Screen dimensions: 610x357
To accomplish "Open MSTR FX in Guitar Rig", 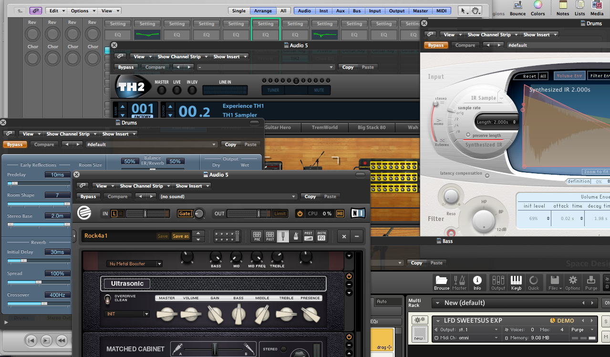I will 321,236.
